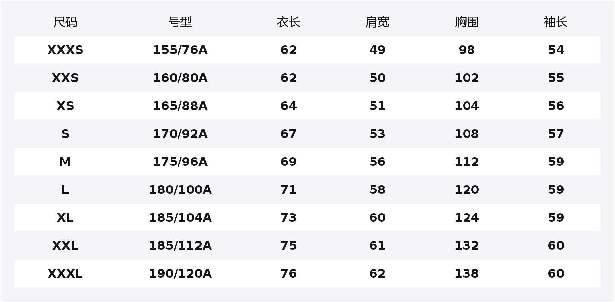Click the 肩宽 column header
Screen dimensions: 615x302
click(377, 22)
